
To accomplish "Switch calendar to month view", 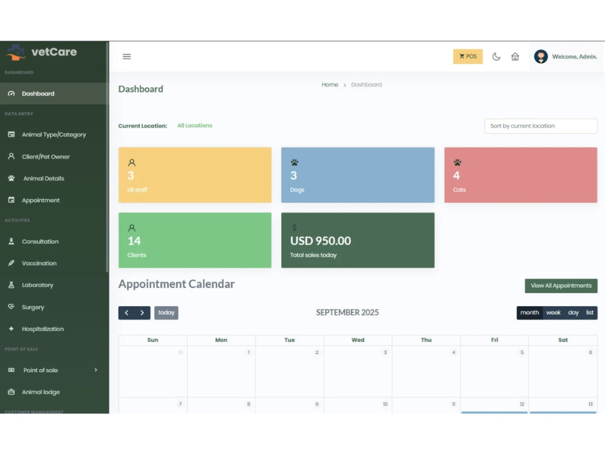I will [529, 313].
